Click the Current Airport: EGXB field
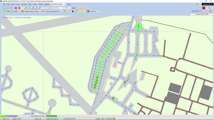Screen dimensions: 214x120 click(202, 14)
